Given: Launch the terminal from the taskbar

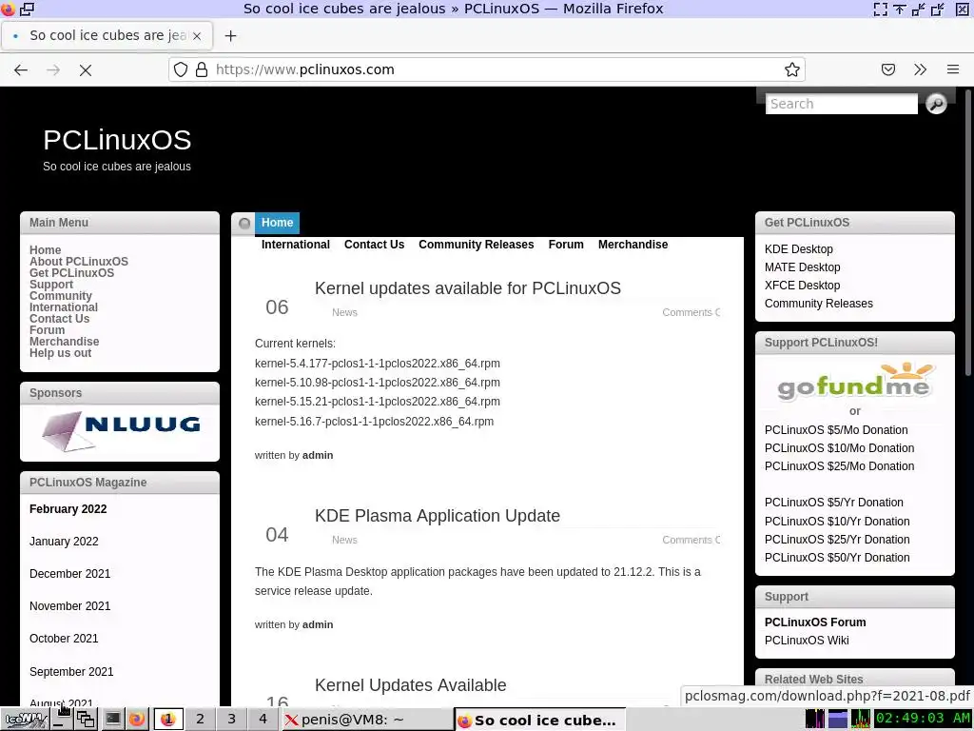Looking at the screenshot, I should coord(112,720).
